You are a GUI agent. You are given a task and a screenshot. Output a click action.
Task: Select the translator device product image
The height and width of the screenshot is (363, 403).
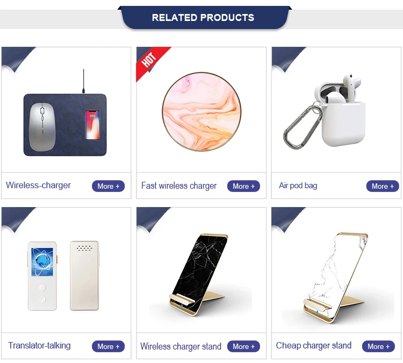click(63, 276)
